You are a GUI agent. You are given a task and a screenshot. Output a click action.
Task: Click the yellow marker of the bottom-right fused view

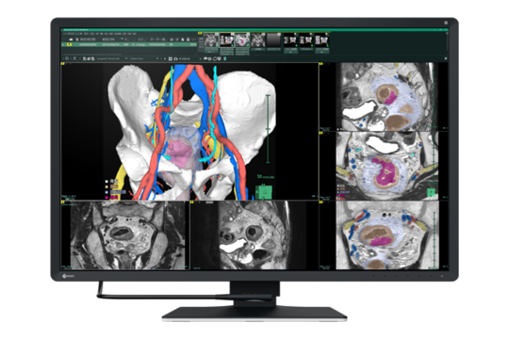click(321, 202)
